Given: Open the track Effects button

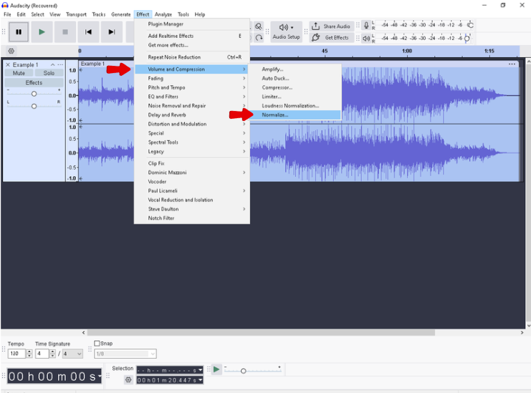Looking at the screenshot, I should coord(34,82).
